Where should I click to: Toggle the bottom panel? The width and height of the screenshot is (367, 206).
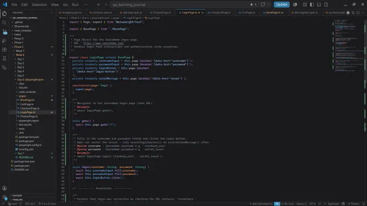coord(319,4)
